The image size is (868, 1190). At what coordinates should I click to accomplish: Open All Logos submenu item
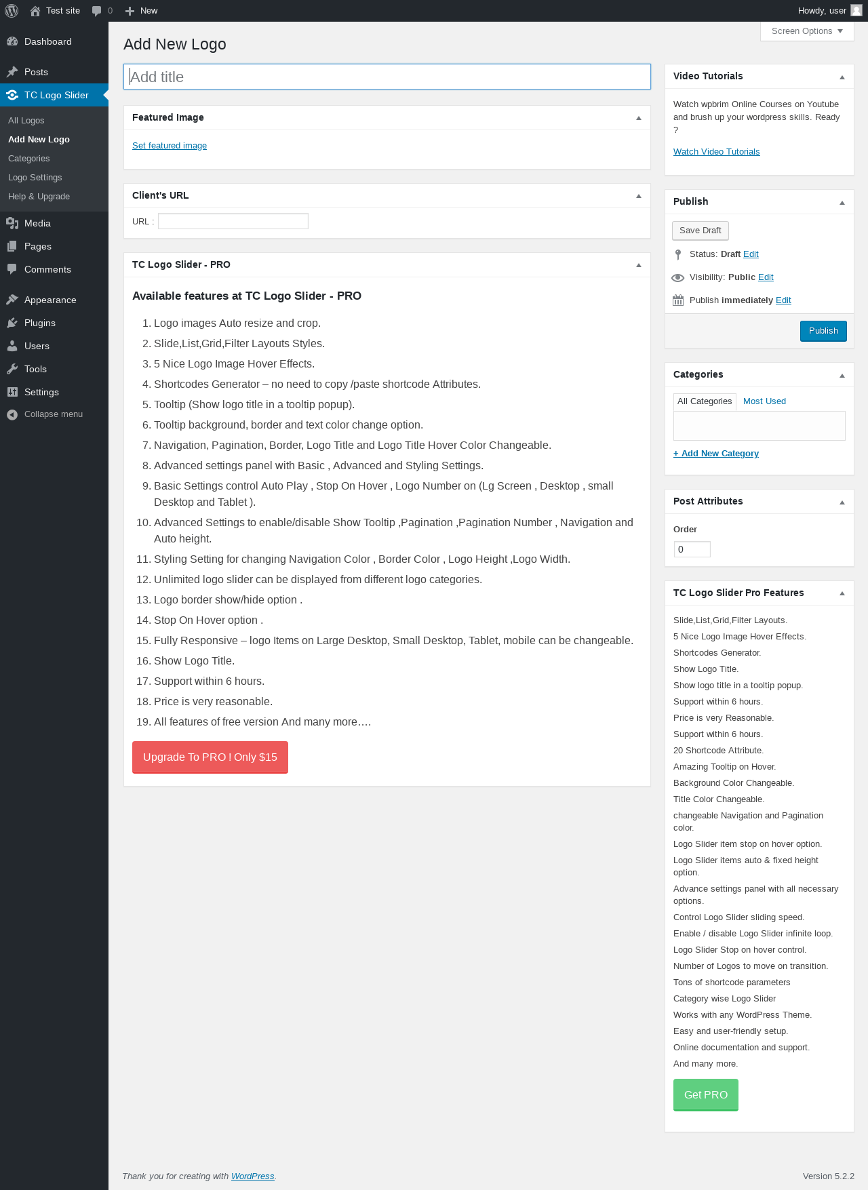pos(26,121)
